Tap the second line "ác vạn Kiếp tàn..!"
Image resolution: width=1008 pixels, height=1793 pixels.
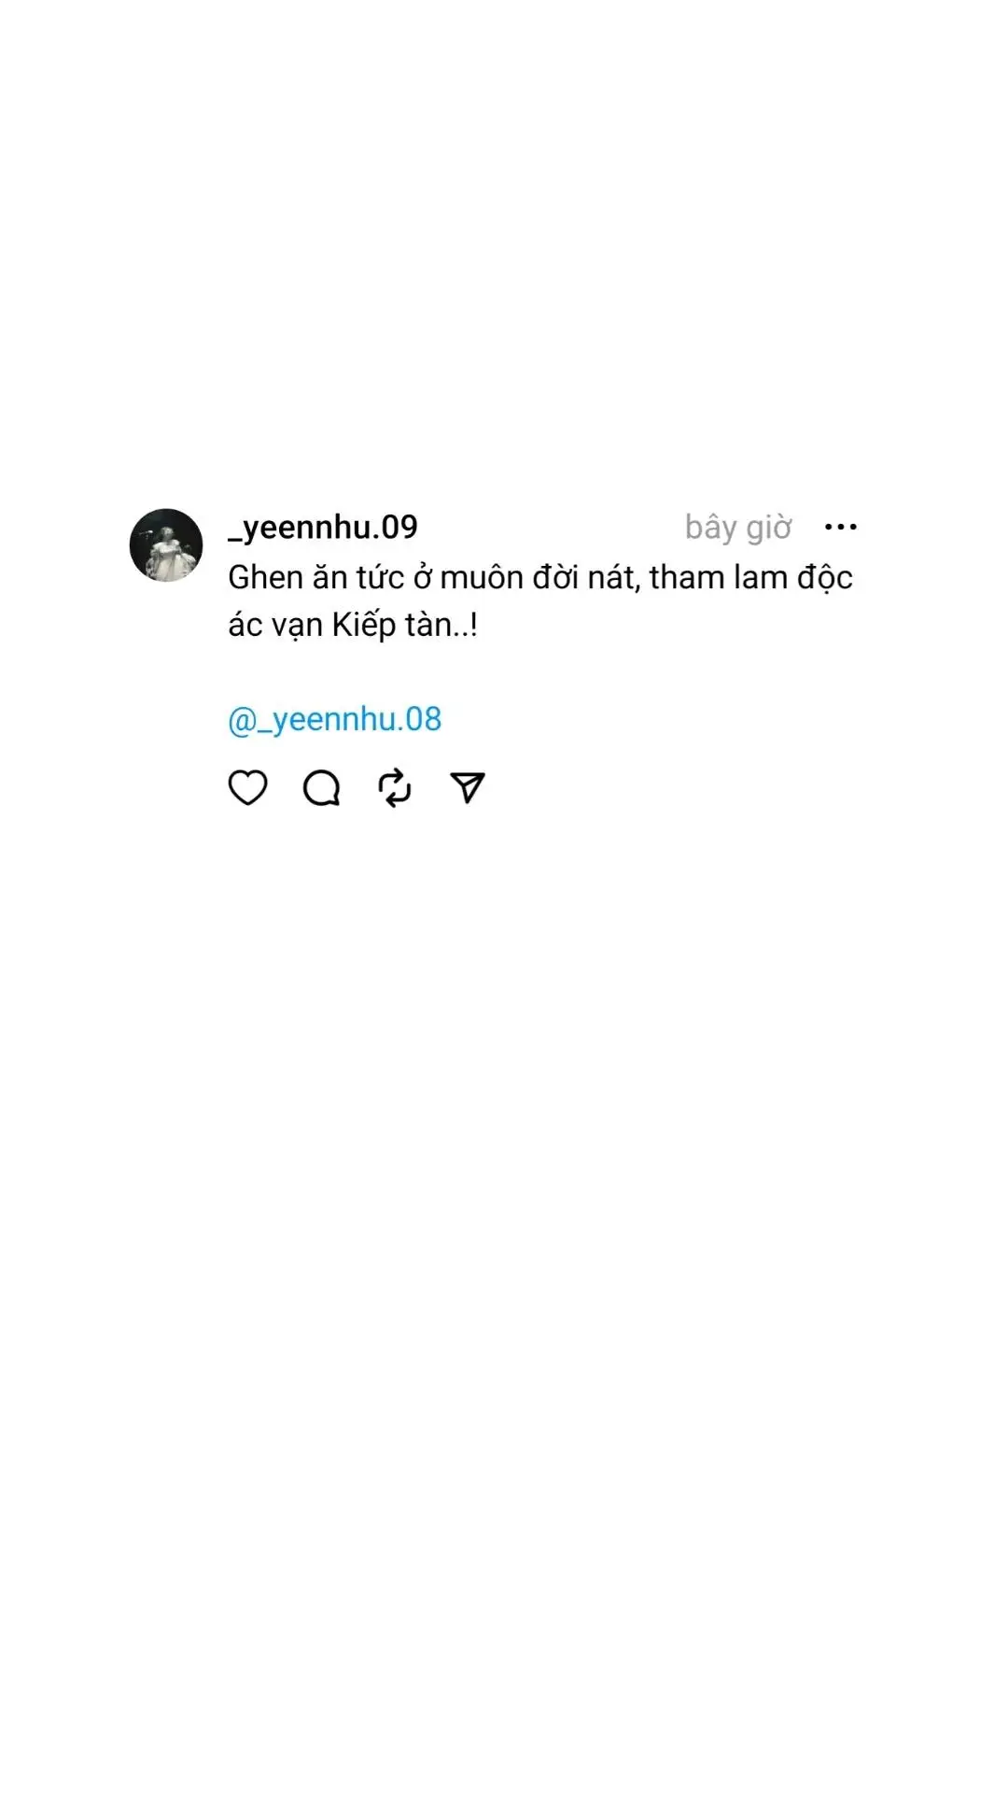point(353,625)
